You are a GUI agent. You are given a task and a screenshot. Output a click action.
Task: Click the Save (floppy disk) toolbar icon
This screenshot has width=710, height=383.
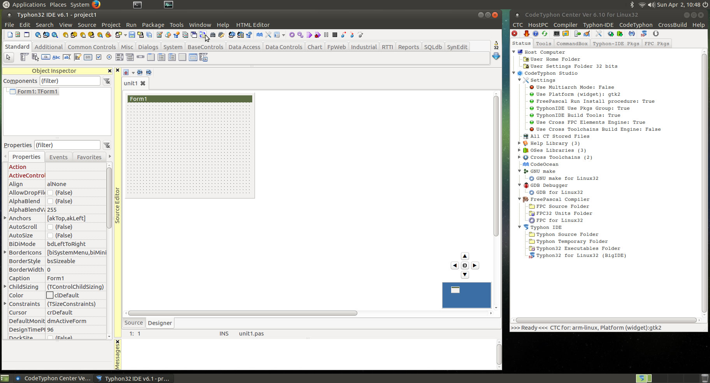[132, 35]
